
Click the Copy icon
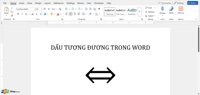point(12,12)
